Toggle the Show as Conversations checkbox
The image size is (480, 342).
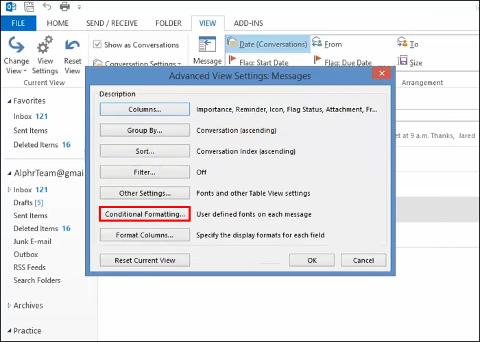(97, 44)
